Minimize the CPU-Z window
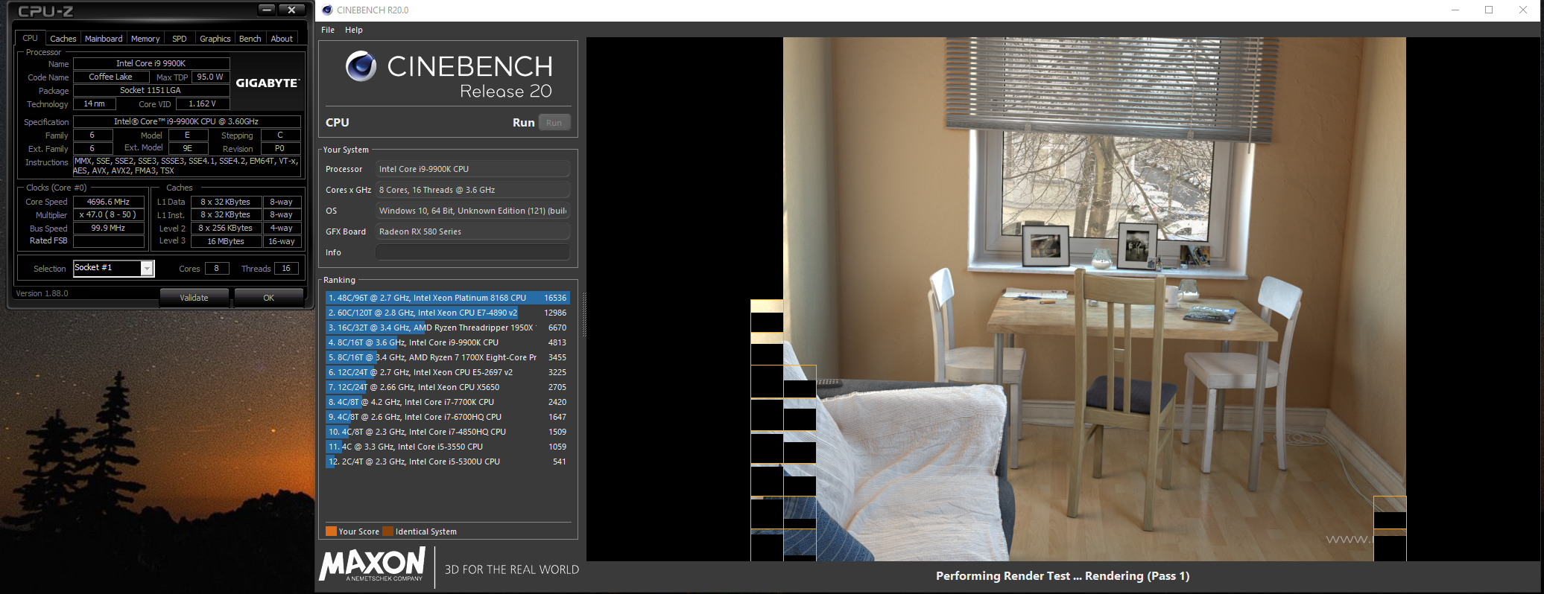Image resolution: width=1544 pixels, height=594 pixels. 268,10
